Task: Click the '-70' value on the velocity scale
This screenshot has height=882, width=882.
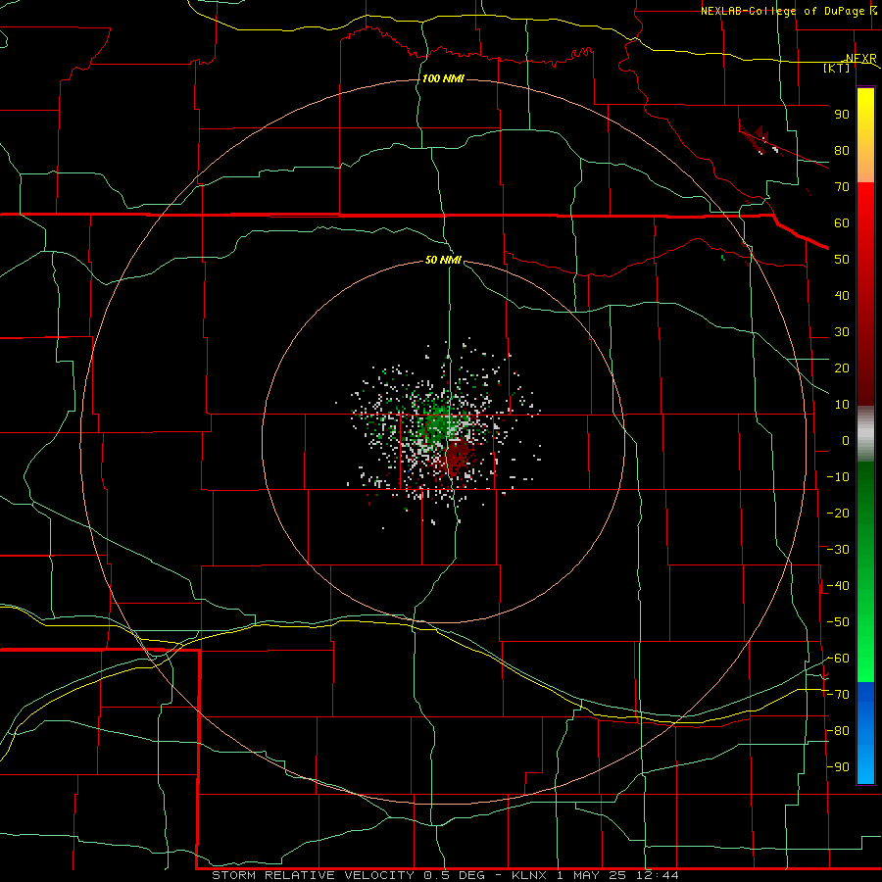Action: [x=838, y=695]
